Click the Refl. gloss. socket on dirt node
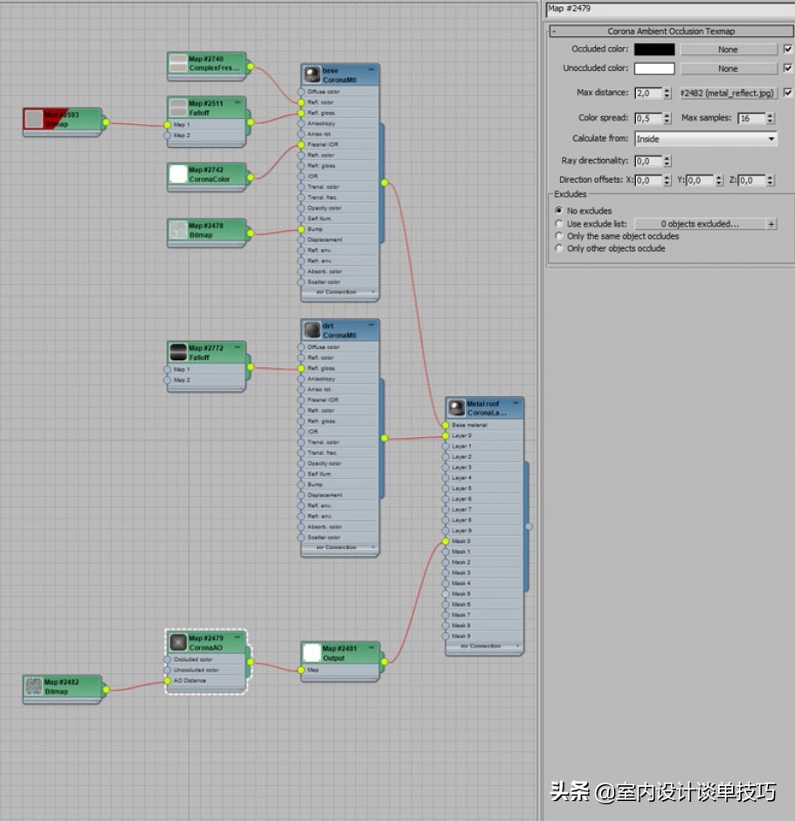Screen dimensions: 795x821 301,369
